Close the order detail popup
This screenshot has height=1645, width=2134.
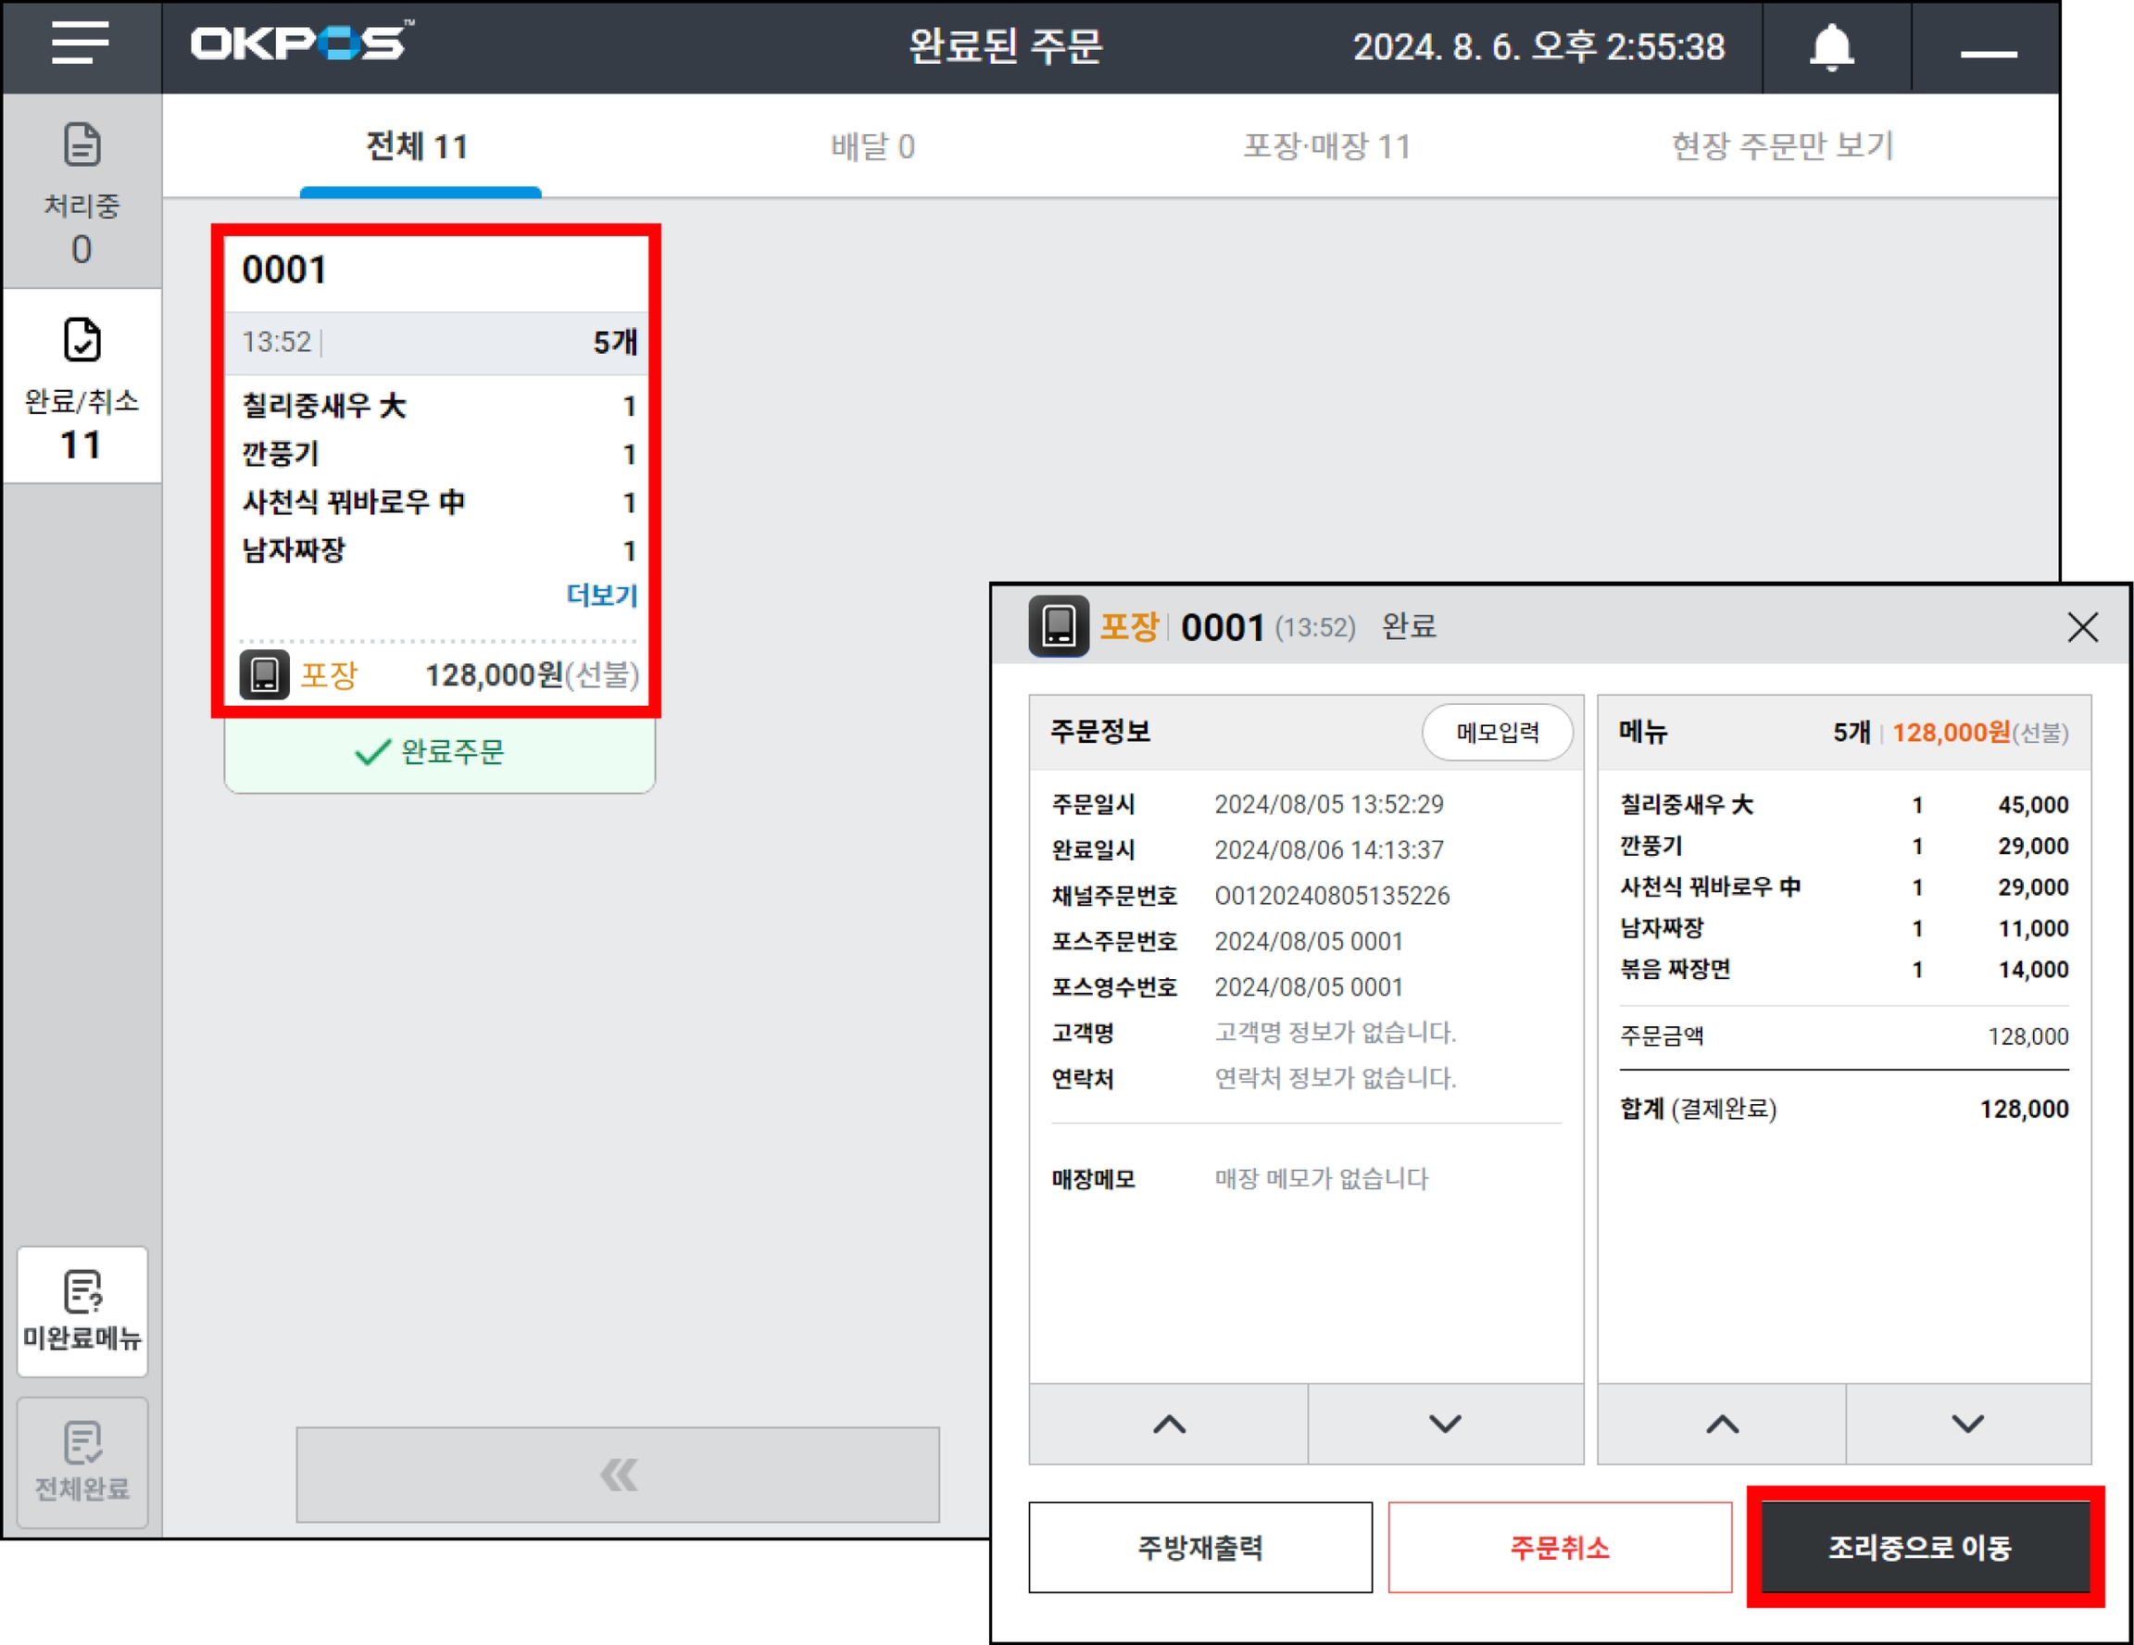(2082, 627)
